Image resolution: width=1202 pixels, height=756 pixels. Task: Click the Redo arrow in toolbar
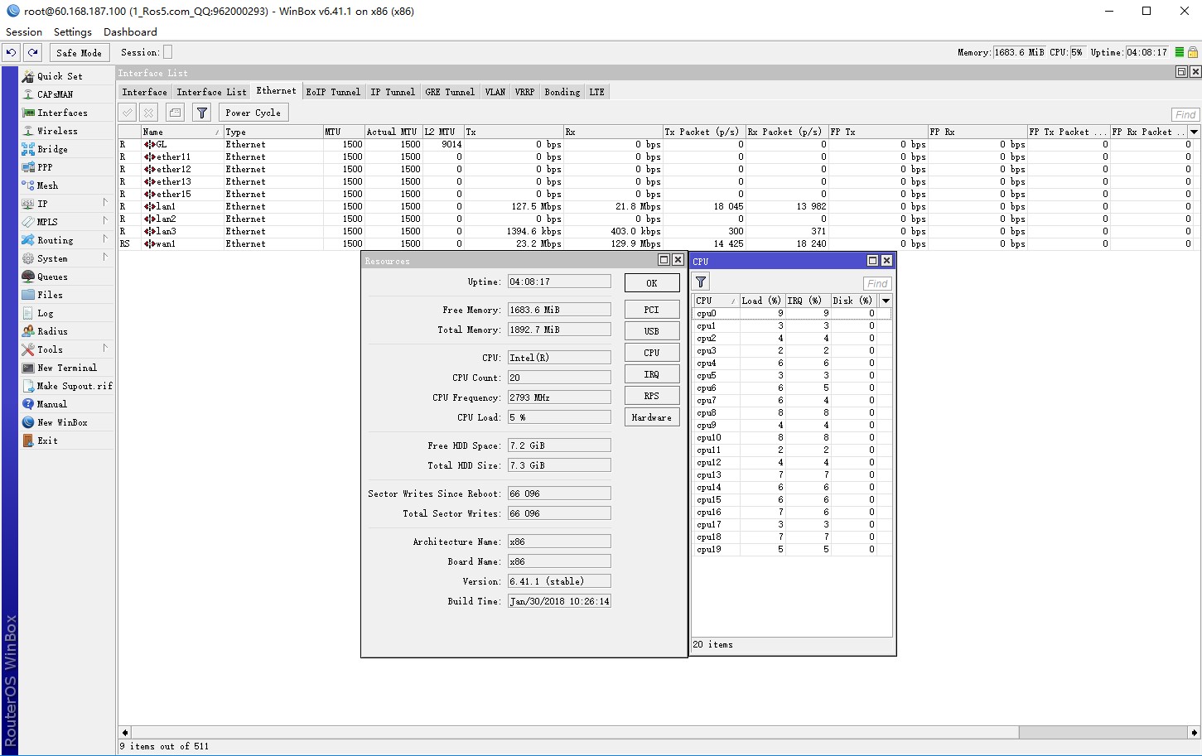pos(32,52)
